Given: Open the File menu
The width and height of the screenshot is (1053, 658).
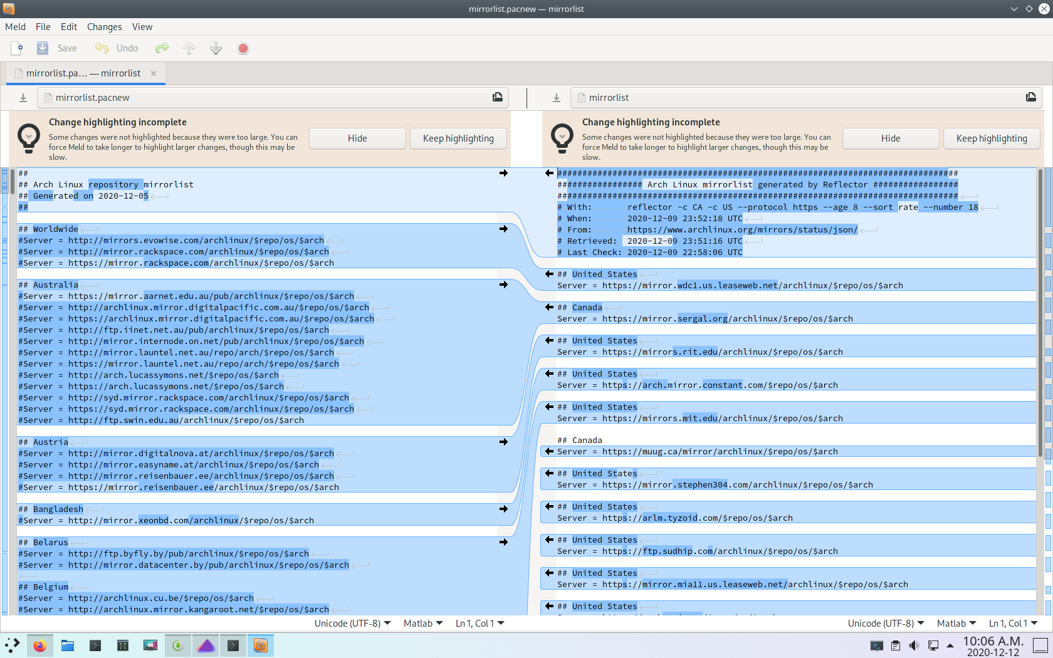Looking at the screenshot, I should pyautogui.click(x=43, y=27).
